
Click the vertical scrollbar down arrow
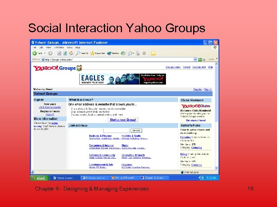tap(216, 168)
